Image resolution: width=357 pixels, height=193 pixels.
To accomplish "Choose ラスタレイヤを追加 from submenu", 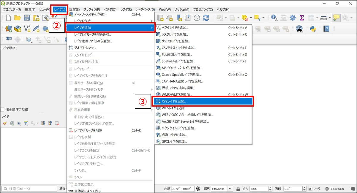I will tap(203, 34).
